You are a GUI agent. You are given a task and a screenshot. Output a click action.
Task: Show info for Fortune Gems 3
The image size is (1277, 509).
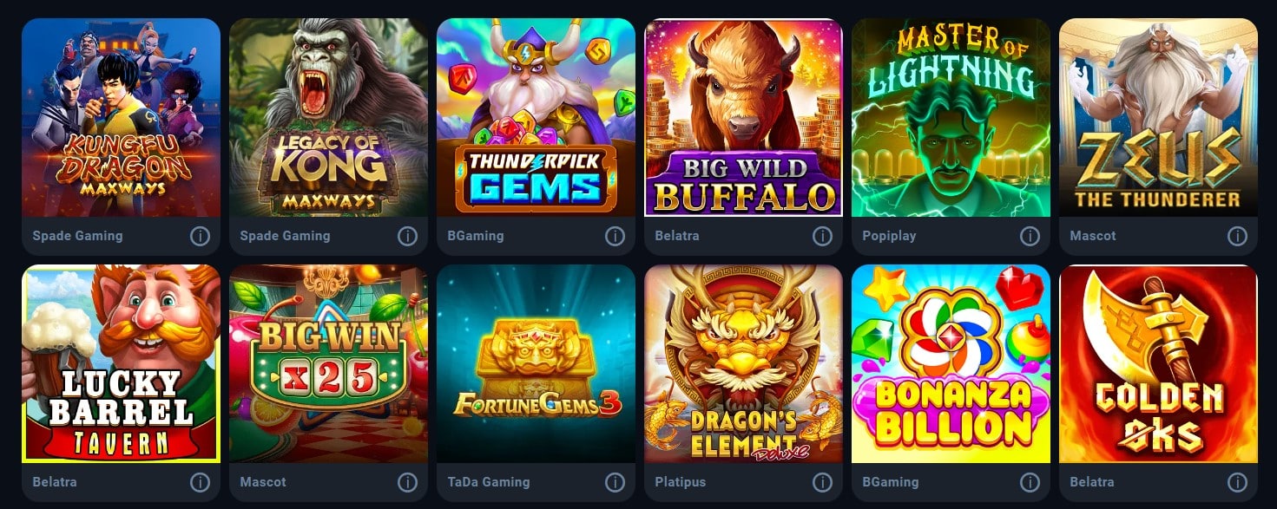615,482
